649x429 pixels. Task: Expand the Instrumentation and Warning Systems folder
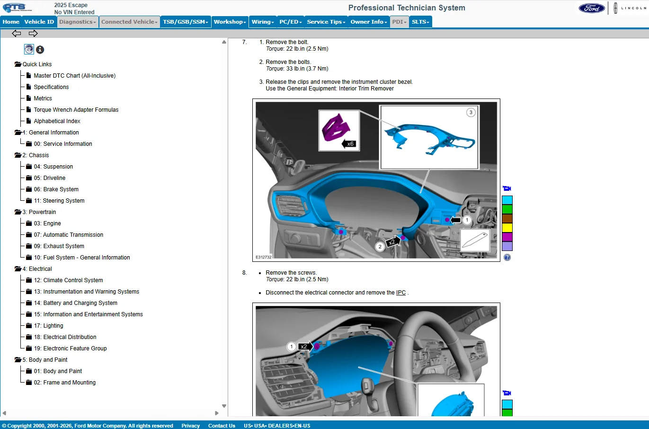[x=29, y=292]
